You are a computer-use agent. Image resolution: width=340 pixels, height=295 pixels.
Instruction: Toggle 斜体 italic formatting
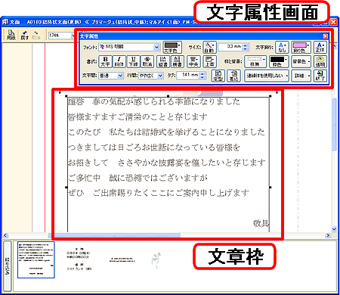(x=119, y=61)
